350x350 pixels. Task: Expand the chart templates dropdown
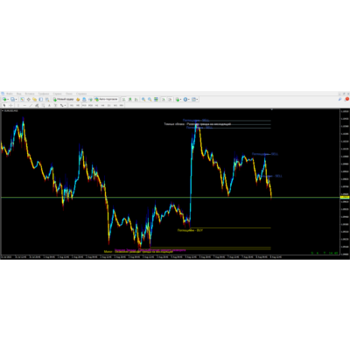pos(198,100)
